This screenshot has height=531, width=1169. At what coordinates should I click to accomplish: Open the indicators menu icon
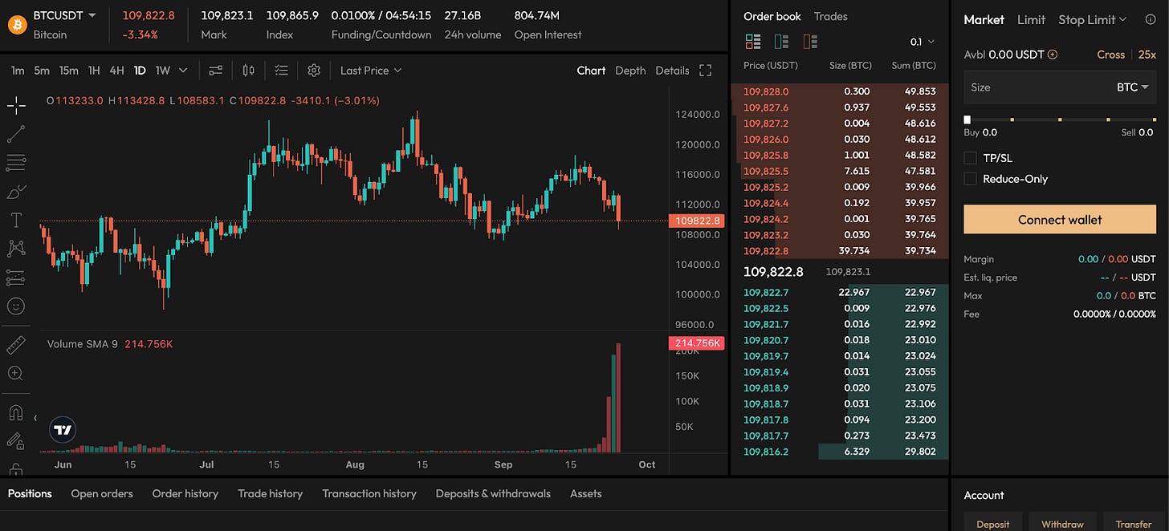[x=216, y=71]
